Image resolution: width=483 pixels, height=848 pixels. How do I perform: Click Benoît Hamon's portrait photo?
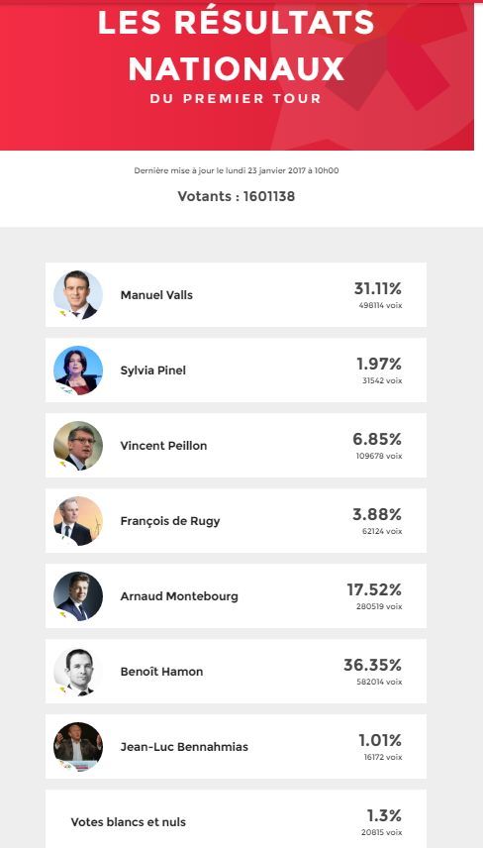click(x=78, y=671)
